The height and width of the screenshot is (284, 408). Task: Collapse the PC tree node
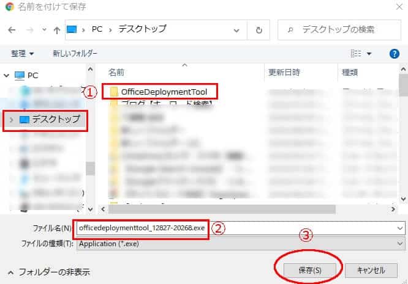(7, 76)
